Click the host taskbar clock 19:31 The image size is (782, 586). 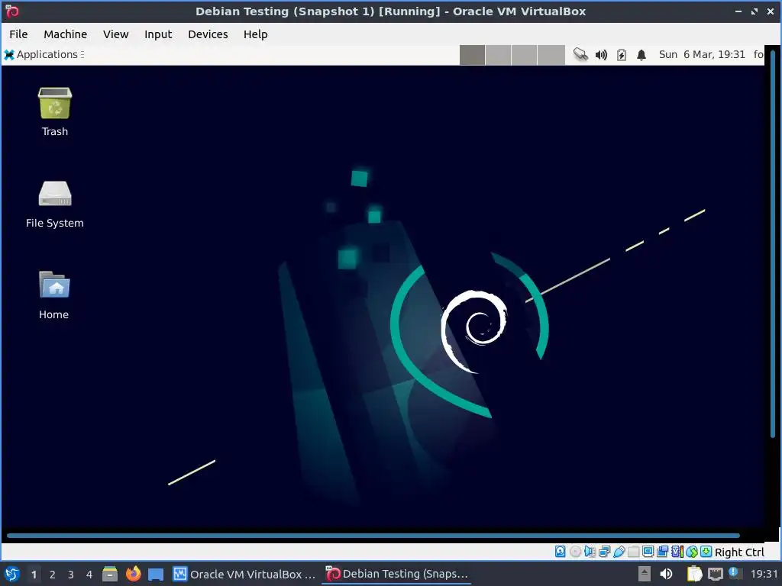pos(764,574)
